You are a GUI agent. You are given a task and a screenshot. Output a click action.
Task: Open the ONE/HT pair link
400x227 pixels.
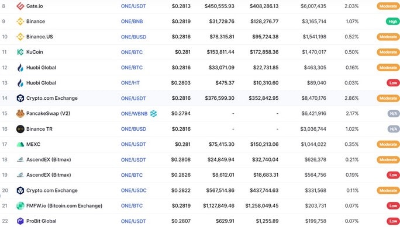(130, 83)
